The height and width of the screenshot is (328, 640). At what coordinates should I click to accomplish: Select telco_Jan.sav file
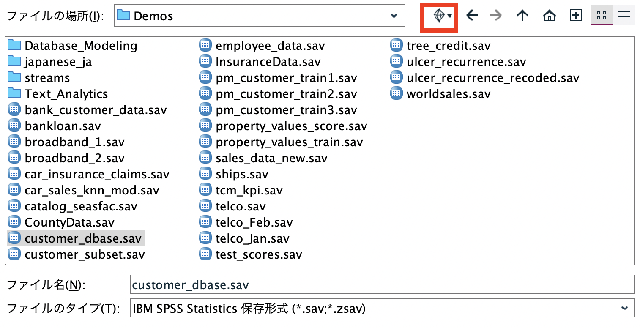[244, 238]
